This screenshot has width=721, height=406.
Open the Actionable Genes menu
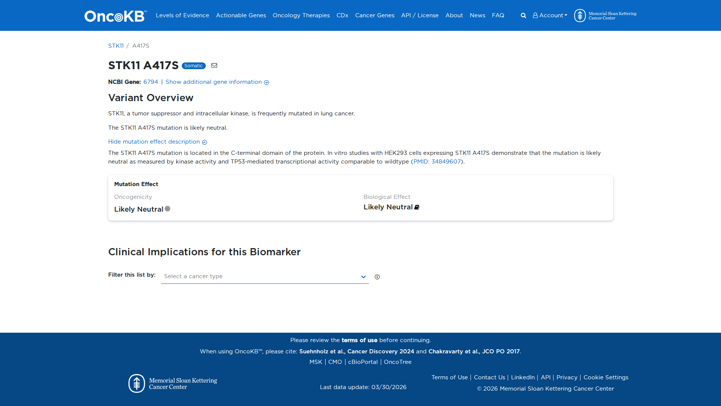(241, 15)
